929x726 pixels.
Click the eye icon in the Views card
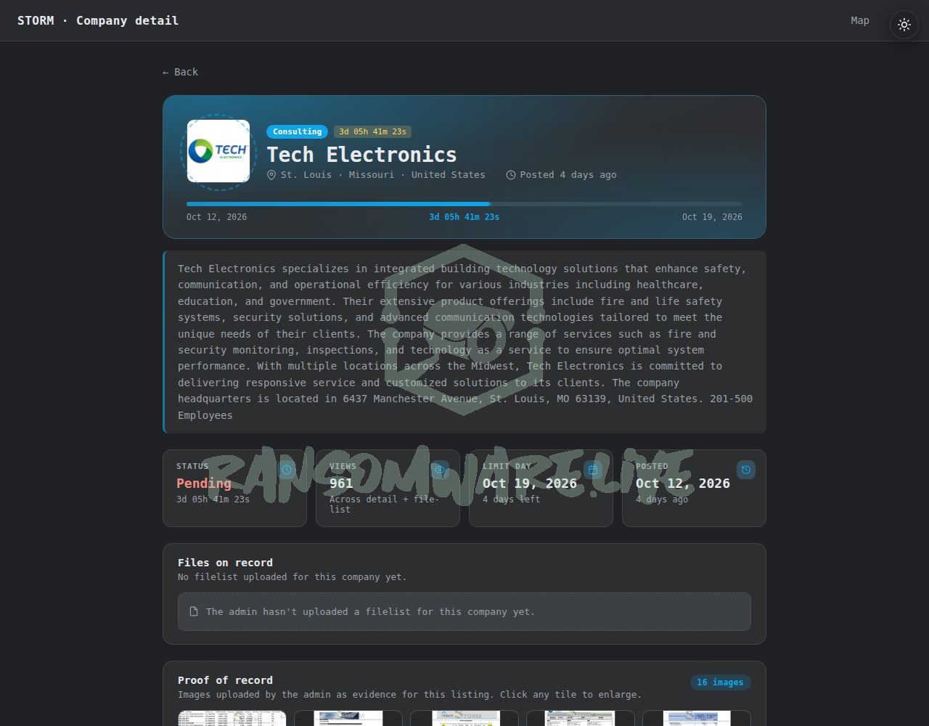click(440, 470)
